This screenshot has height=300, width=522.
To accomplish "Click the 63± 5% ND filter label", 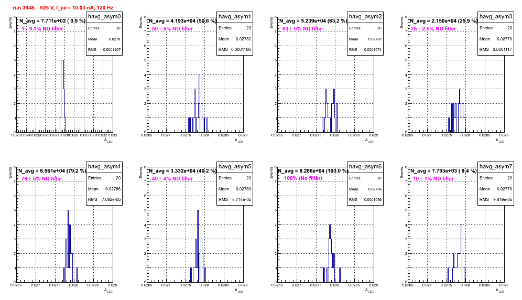I will point(303,29).
